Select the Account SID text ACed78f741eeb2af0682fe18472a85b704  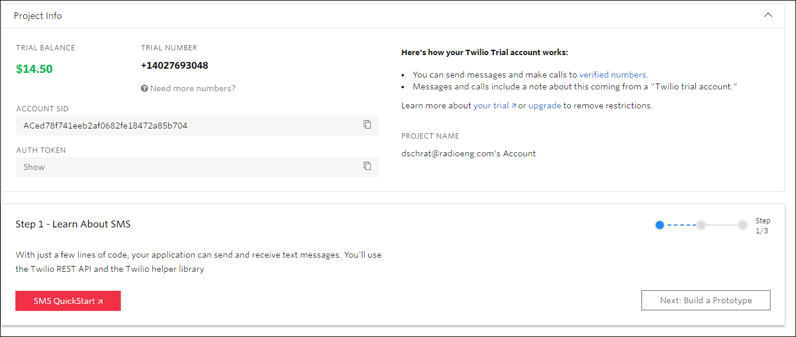(x=105, y=126)
